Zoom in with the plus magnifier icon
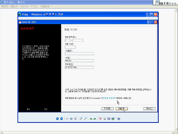Screen dimensions: 178x134 81,119
